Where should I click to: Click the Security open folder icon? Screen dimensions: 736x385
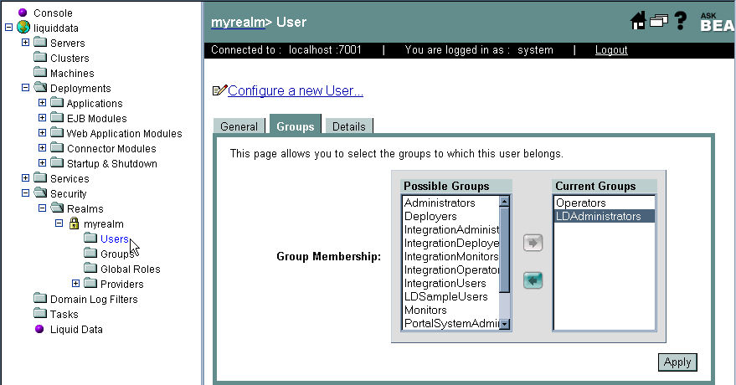(40, 192)
